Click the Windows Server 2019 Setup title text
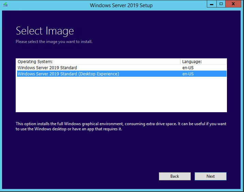Viewport: 244px width, 192px height. tap(121, 5)
